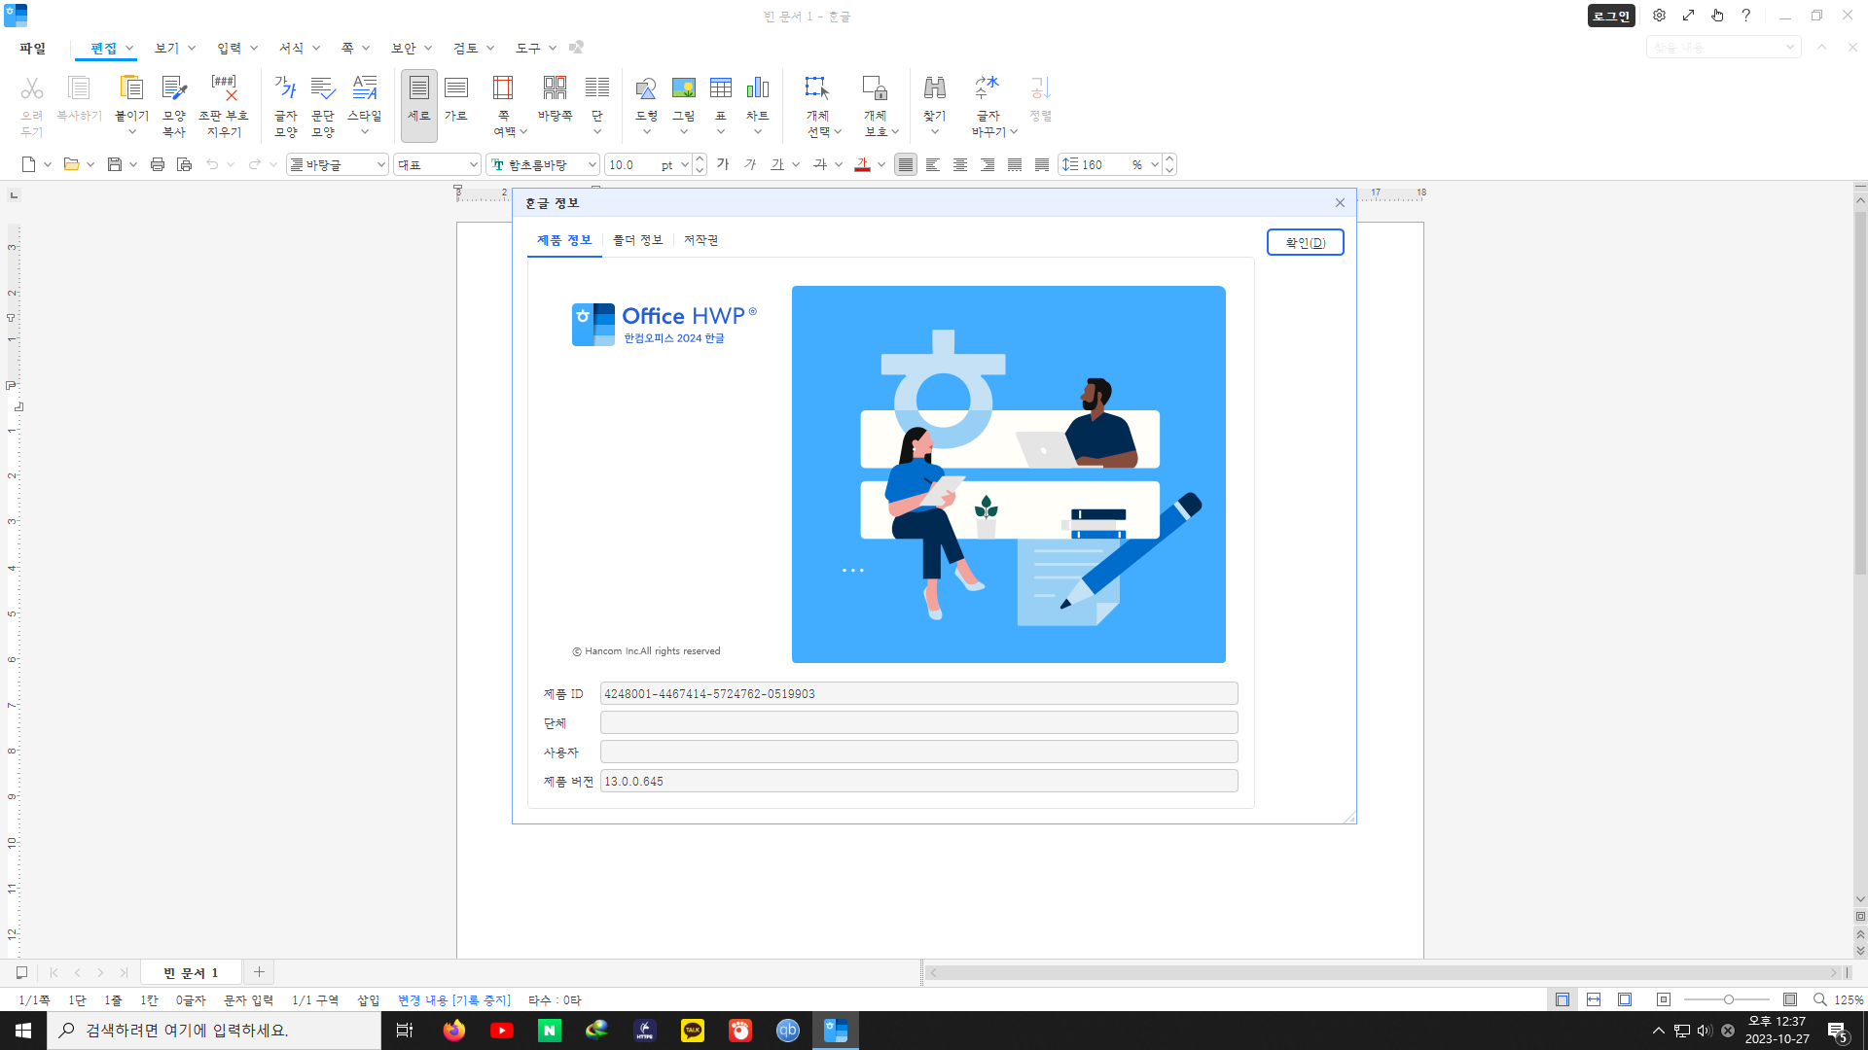The height and width of the screenshot is (1050, 1868).
Task: Click the Windows Start button
Action: pyautogui.click(x=23, y=1031)
